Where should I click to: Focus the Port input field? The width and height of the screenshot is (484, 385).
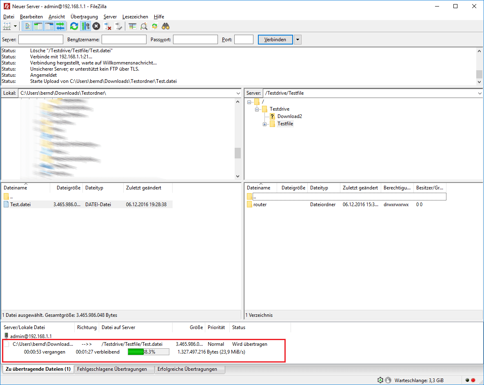[x=244, y=40]
